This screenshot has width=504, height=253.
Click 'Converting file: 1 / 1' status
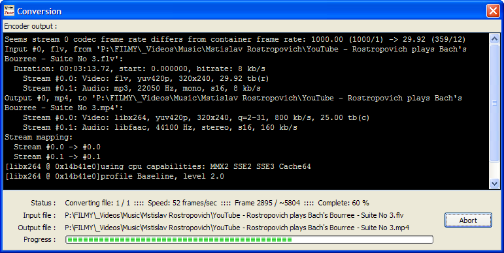coord(97,203)
